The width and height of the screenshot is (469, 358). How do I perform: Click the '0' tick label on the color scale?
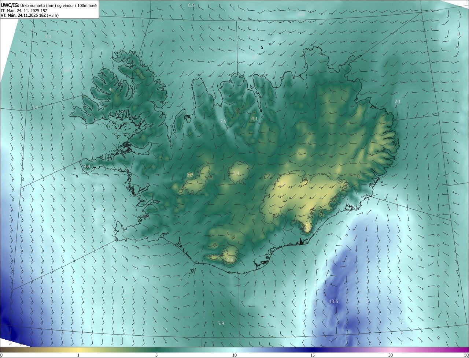(1, 355)
